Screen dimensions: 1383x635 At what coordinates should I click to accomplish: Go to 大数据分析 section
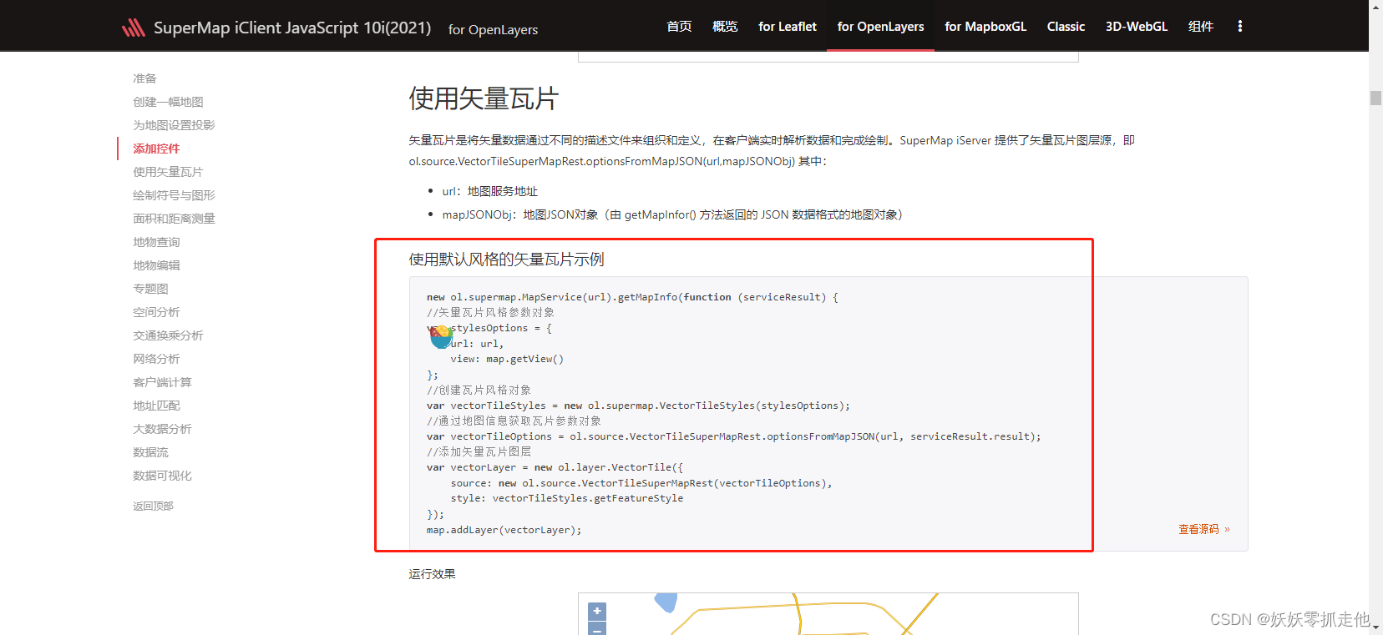(x=162, y=429)
